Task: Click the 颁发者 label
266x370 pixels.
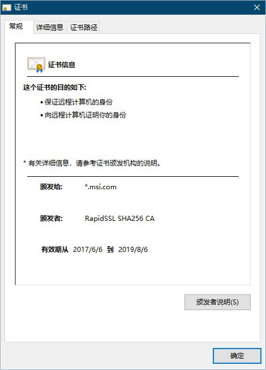Action: (x=52, y=218)
